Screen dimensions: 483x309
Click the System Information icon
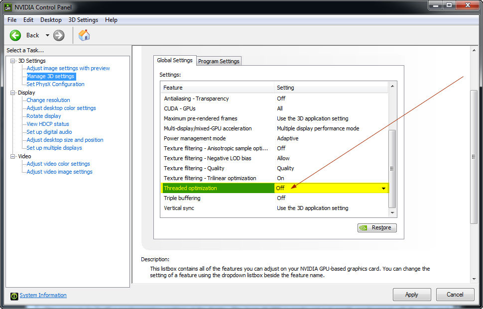14,296
